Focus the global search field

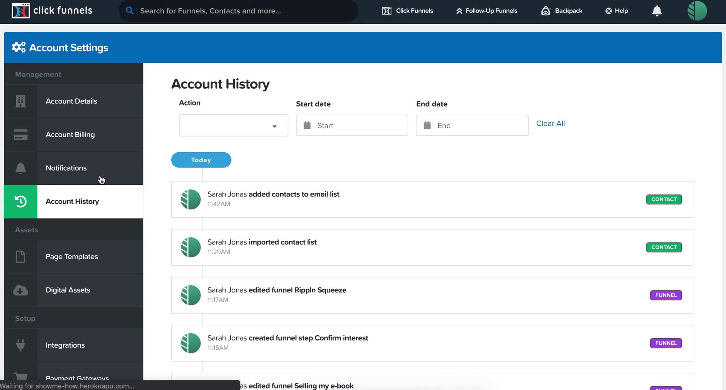pos(239,11)
